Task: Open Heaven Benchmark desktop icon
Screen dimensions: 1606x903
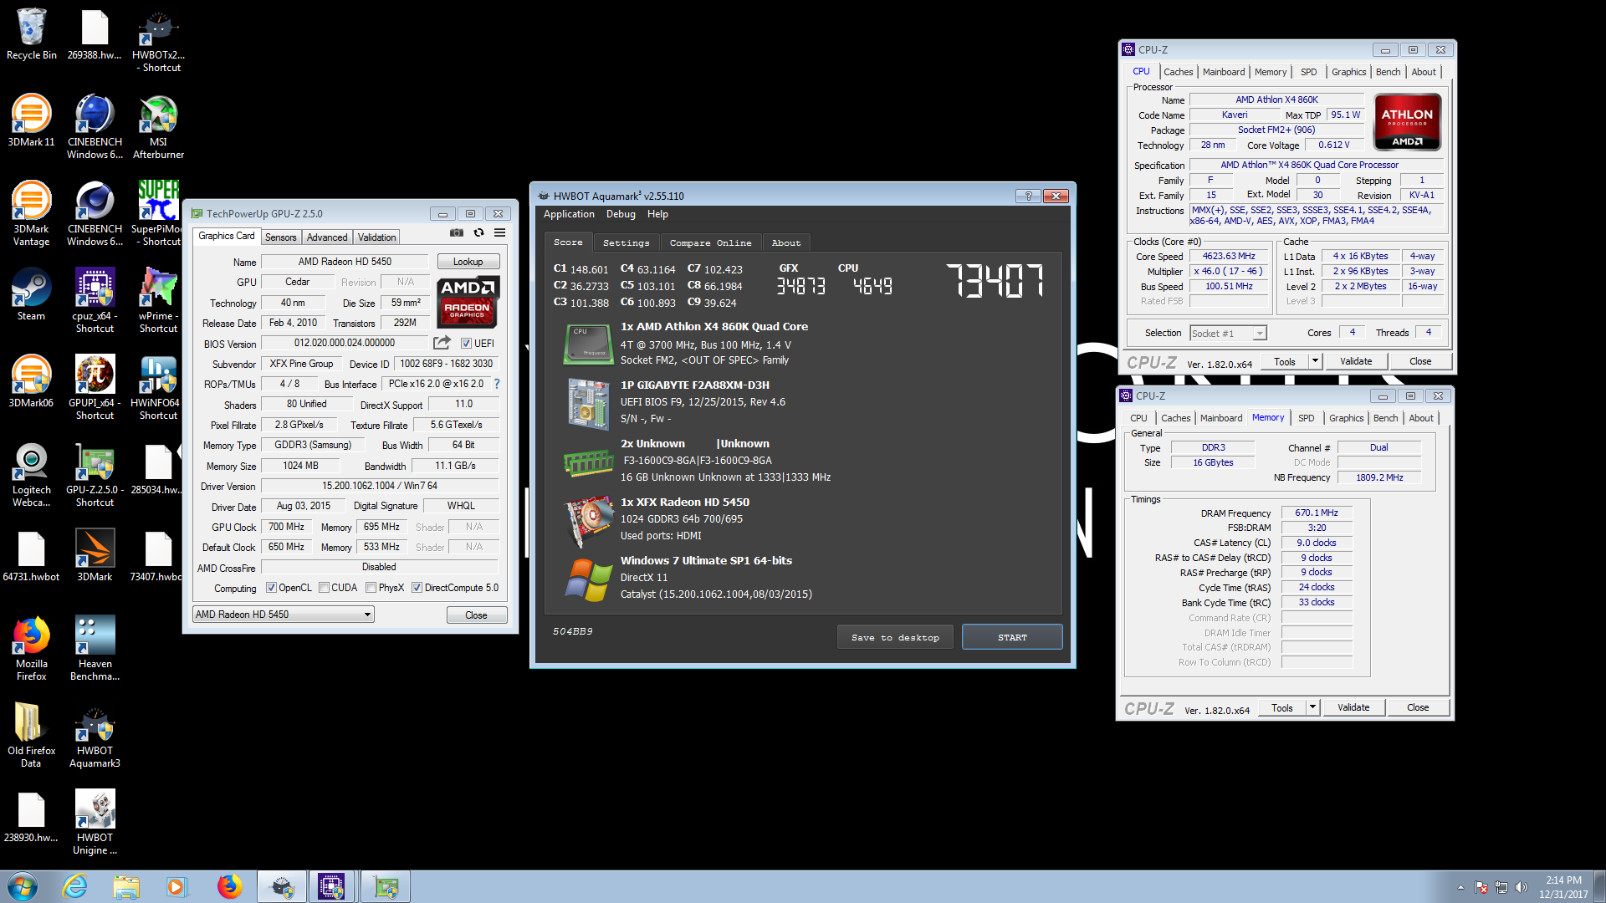Action: (x=95, y=649)
